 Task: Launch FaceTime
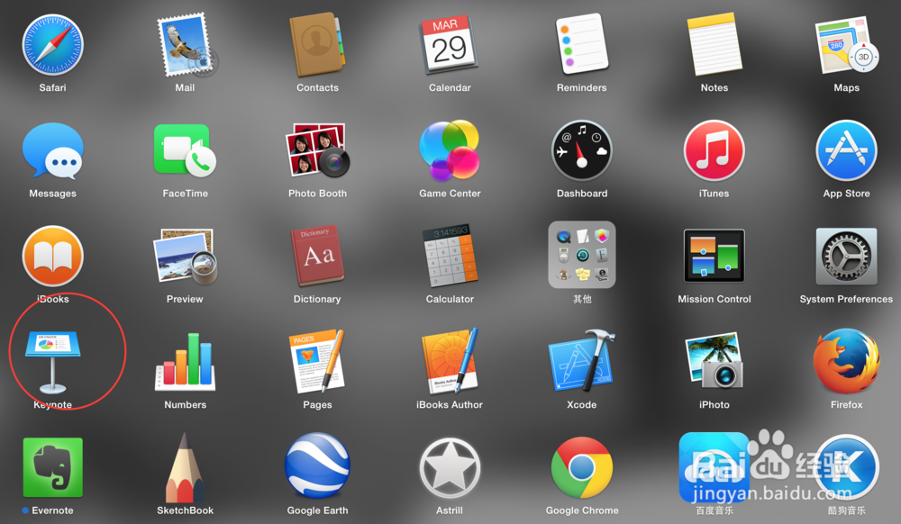[x=185, y=151]
